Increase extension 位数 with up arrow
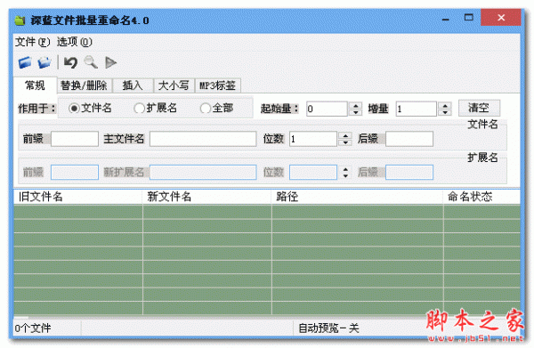 (x=345, y=169)
